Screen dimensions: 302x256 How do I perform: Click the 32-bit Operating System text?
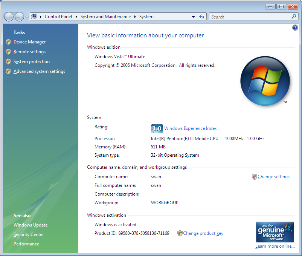point(175,155)
